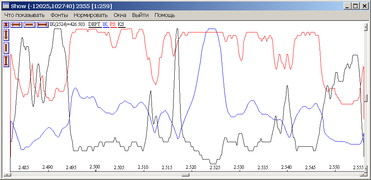This screenshot has height=180, width=371.
Task: Open the window system menu icon in title bar
Action: 6,6
